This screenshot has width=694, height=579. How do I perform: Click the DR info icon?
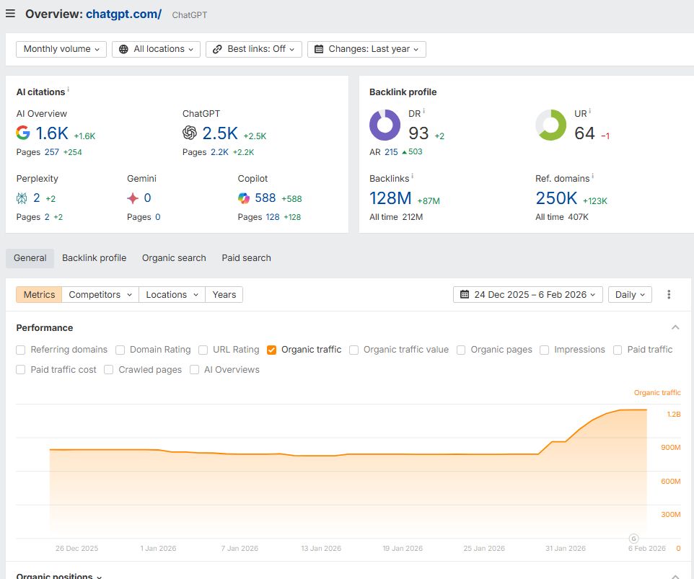pos(423,112)
